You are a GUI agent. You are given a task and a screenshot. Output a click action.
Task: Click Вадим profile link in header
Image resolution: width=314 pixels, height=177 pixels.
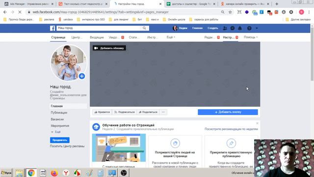(180, 29)
